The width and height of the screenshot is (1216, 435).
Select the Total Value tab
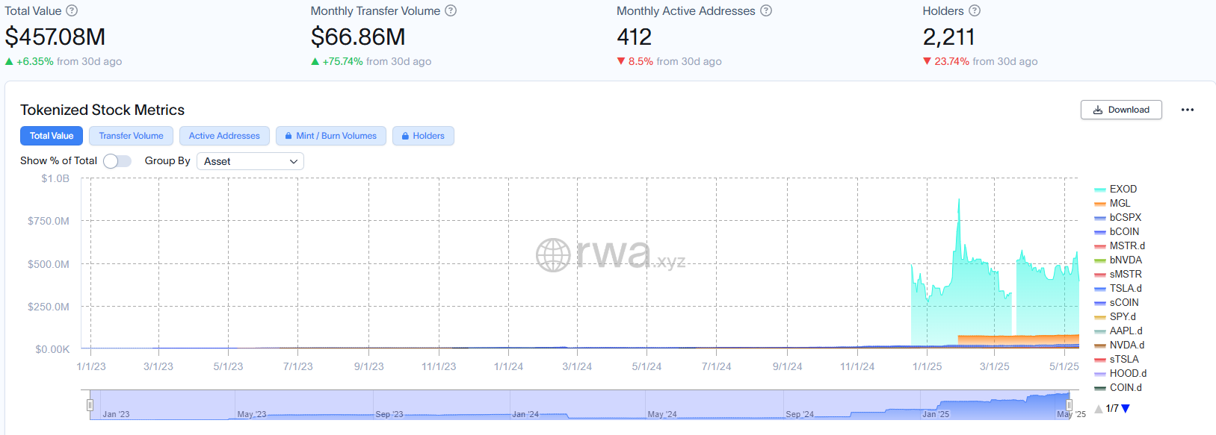click(52, 136)
